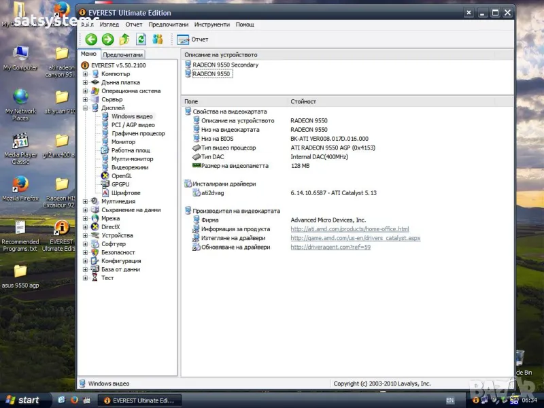The image size is (544, 408).
Task: Open the Шрифтове fonts tree item
Action: click(125, 193)
